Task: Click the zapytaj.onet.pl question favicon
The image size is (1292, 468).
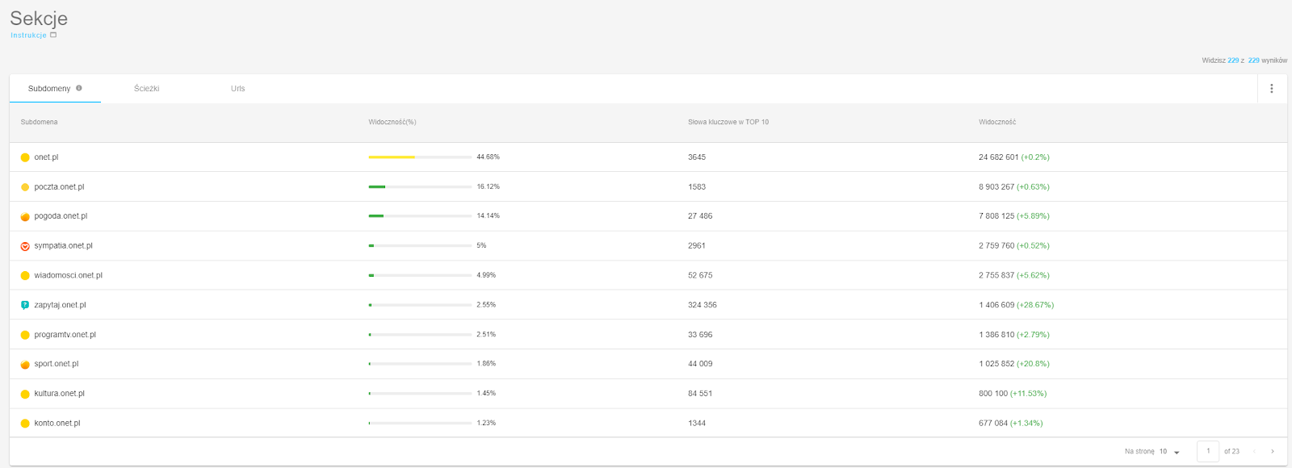Action: point(25,305)
